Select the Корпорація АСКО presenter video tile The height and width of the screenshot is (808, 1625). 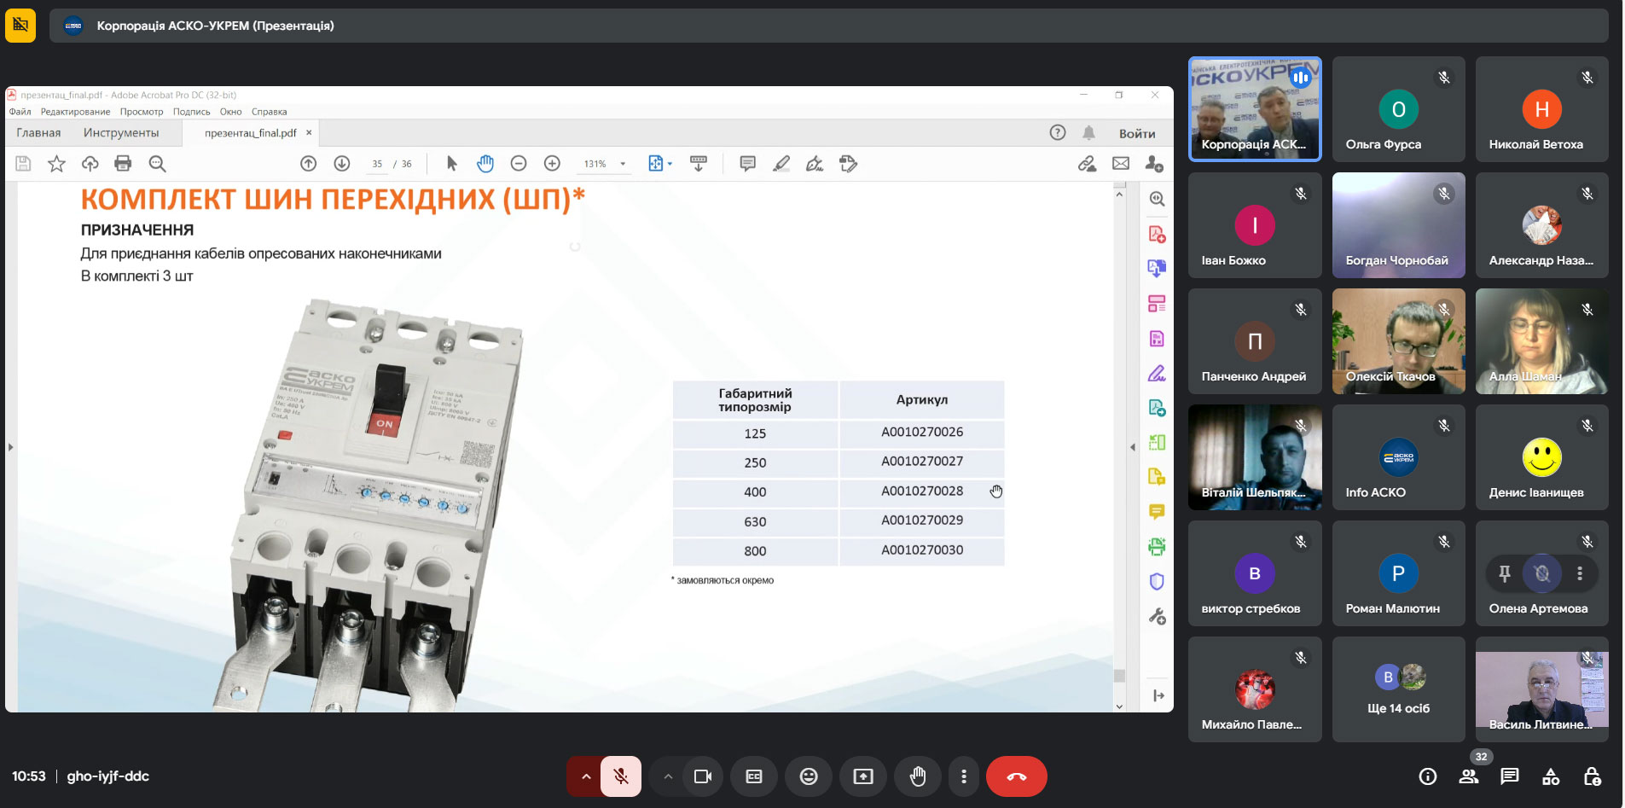pos(1255,109)
